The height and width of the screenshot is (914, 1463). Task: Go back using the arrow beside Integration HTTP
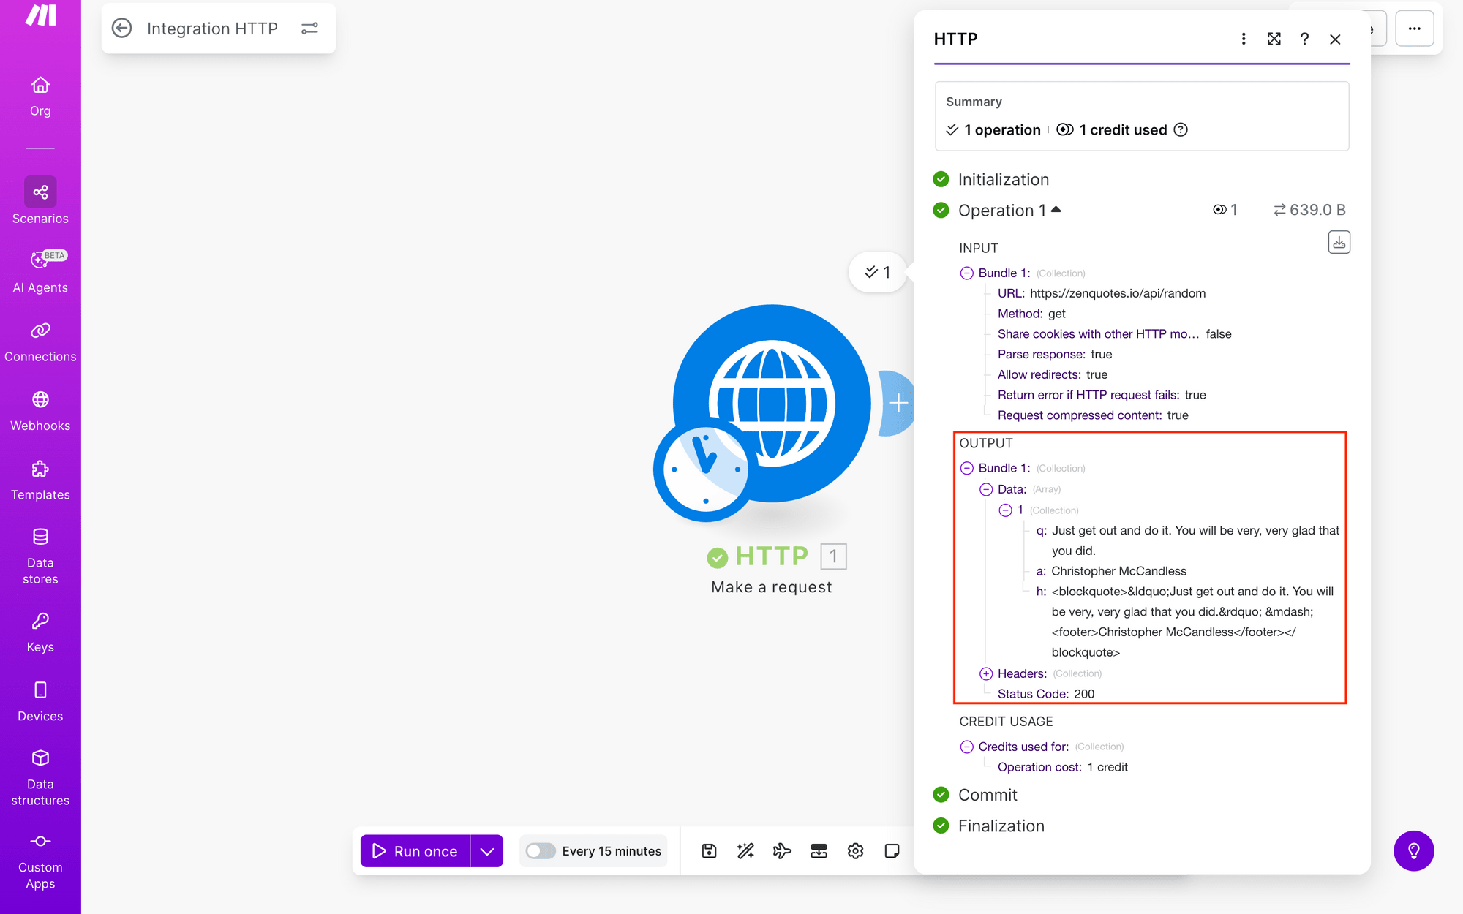[x=121, y=29]
